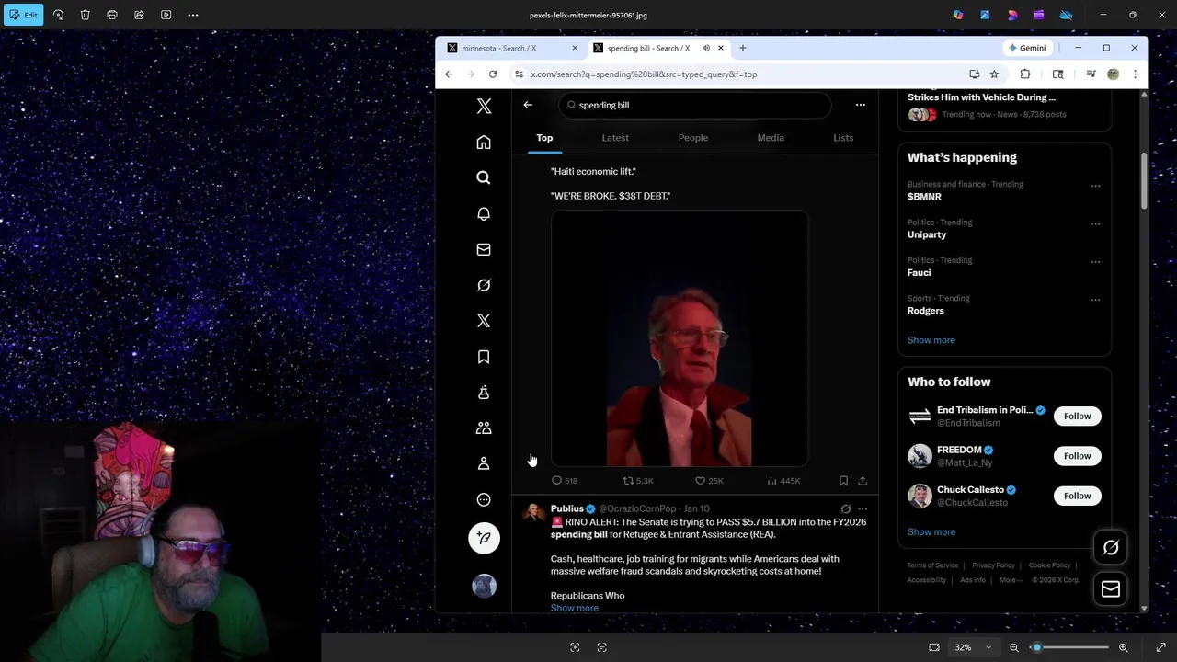This screenshot has height=662, width=1177.
Task: Reply to post with 518 comments
Action: pos(565,481)
